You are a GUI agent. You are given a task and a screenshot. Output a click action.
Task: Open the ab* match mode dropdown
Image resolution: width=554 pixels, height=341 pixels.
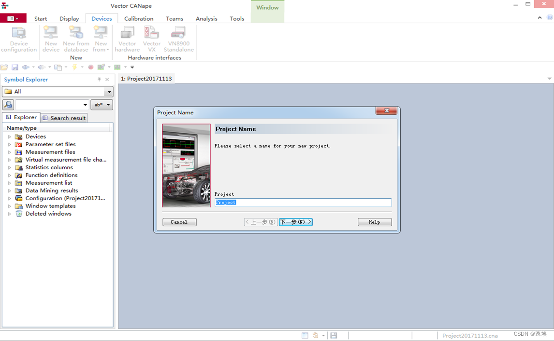pos(102,105)
